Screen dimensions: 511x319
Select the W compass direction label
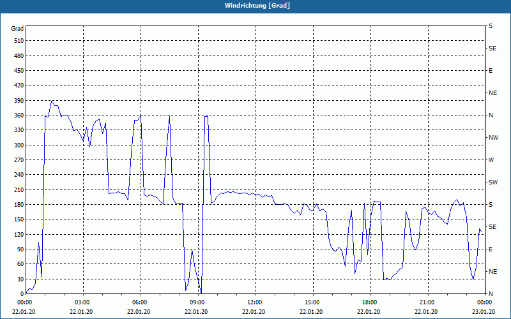tap(491, 160)
